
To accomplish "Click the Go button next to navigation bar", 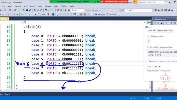I will [149, 22].
